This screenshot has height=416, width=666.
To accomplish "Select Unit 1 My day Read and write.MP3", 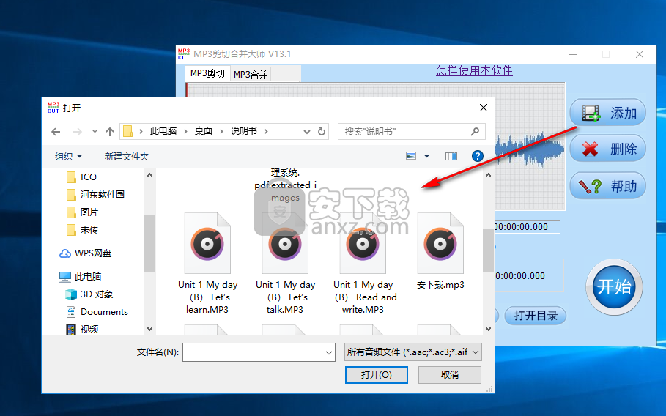I will click(x=363, y=263).
